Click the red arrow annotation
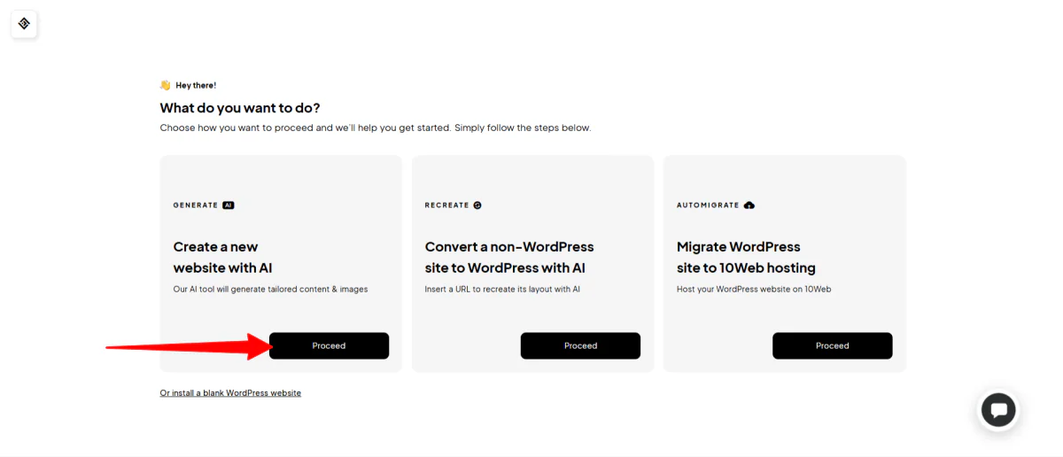 188,345
